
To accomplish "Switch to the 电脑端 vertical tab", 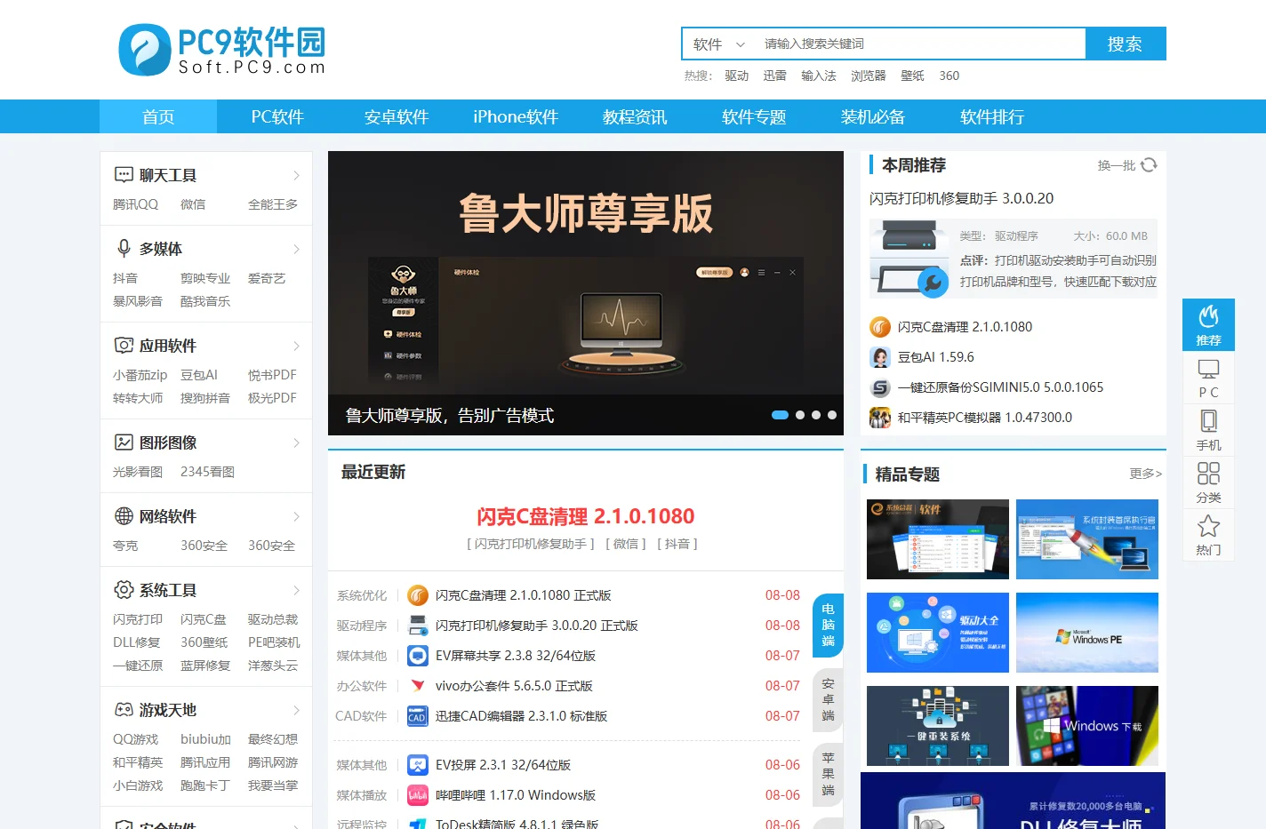I will (x=828, y=625).
